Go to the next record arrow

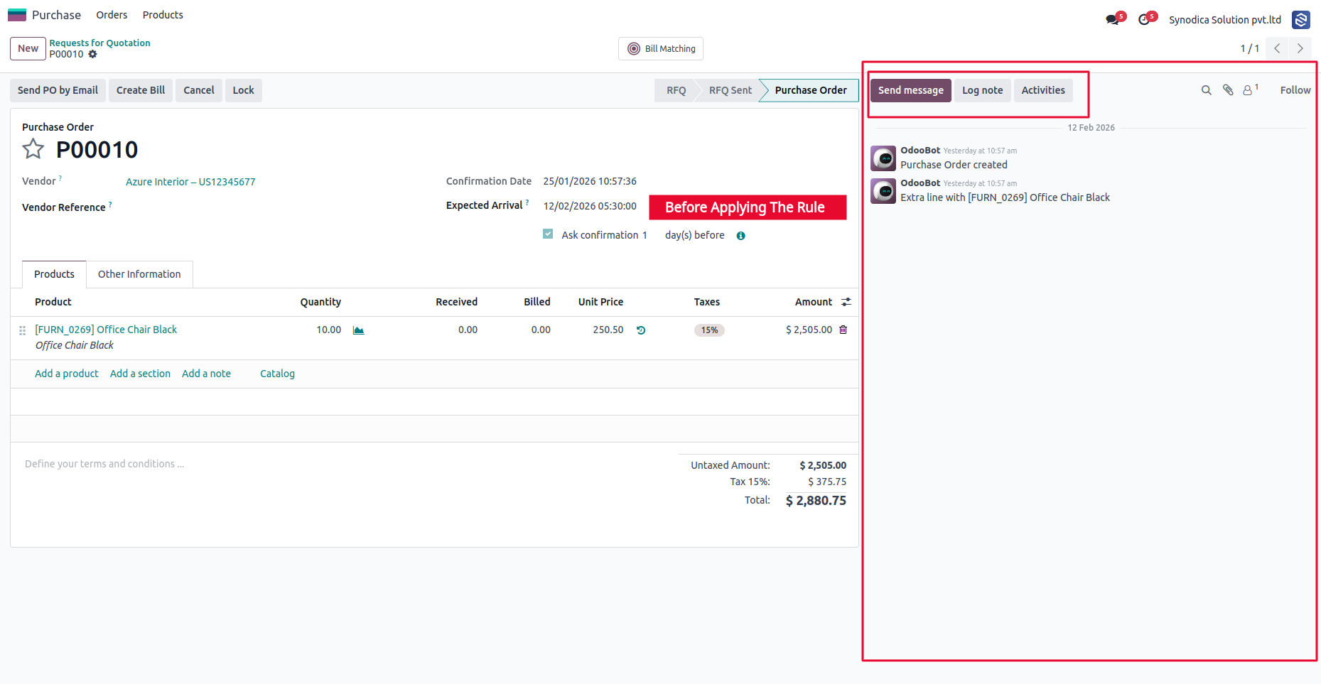1300,48
